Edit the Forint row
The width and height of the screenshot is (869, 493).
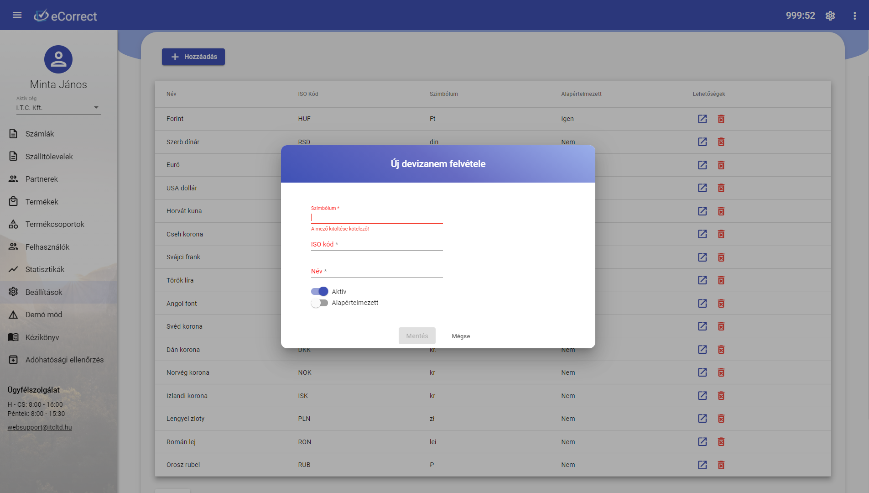(x=702, y=119)
